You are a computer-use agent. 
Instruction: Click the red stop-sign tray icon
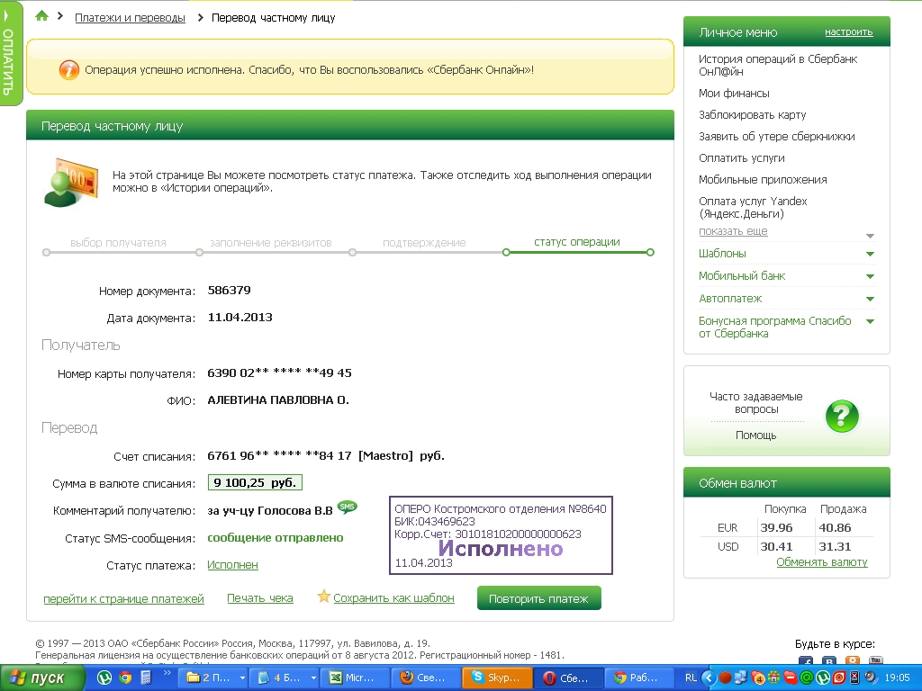pyautogui.click(x=791, y=678)
